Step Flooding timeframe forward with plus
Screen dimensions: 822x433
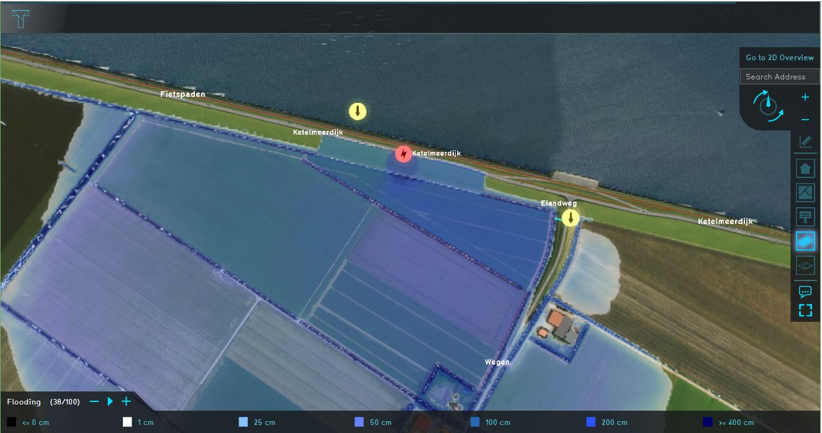point(126,401)
